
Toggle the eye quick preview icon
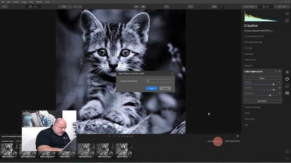pyautogui.click(x=136, y=7)
